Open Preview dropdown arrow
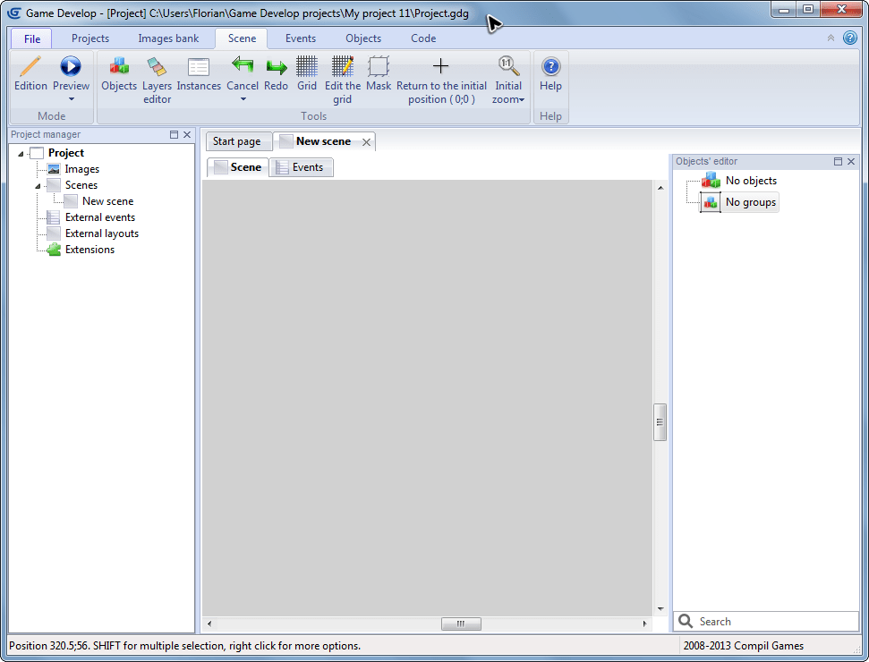The image size is (869, 662). coord(71,99)
